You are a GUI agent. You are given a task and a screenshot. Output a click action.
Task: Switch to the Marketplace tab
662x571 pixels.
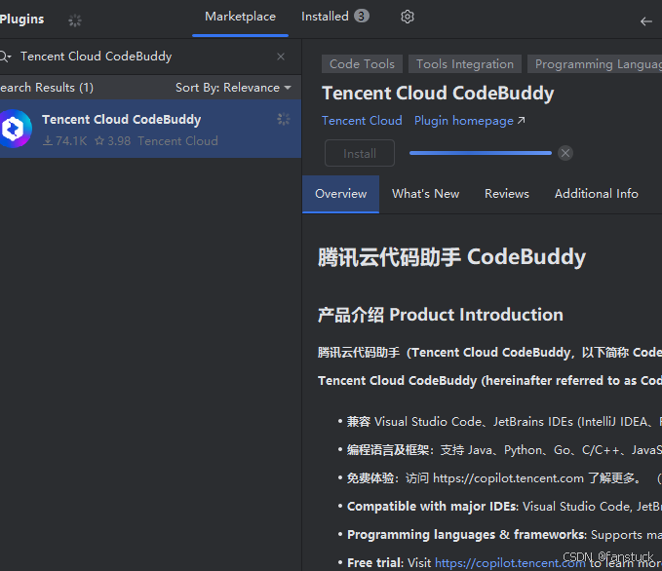tap(240, 17)
